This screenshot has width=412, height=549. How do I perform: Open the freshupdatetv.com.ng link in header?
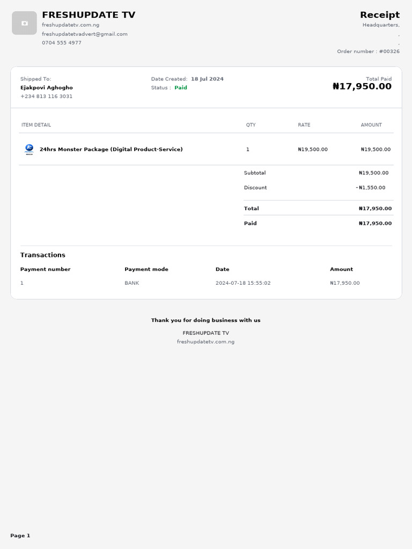71,25
